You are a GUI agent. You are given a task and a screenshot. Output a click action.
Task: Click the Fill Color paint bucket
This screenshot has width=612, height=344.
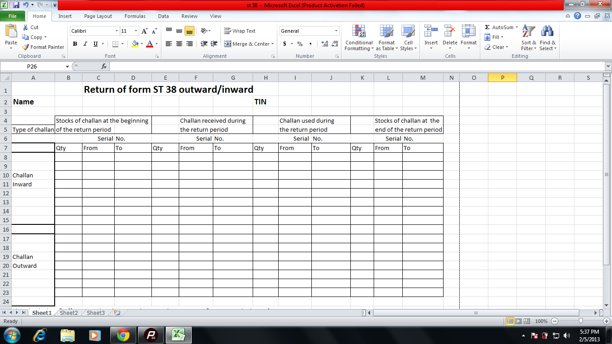coord(135,44)
